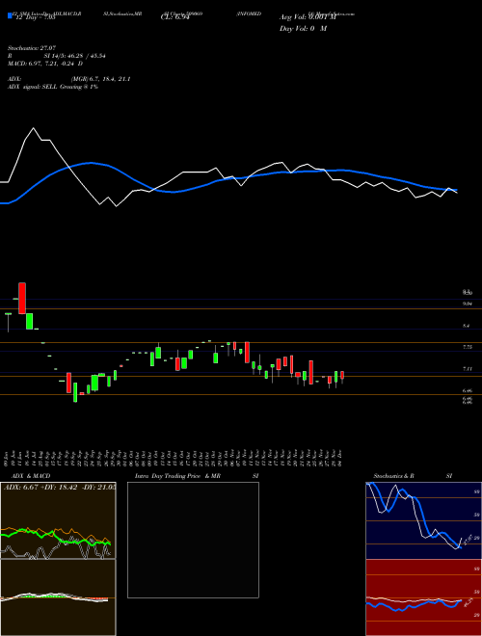Click the tall red candlestick at the chart's left
Viewport: 482px width, 636px height.
point(22,298)
